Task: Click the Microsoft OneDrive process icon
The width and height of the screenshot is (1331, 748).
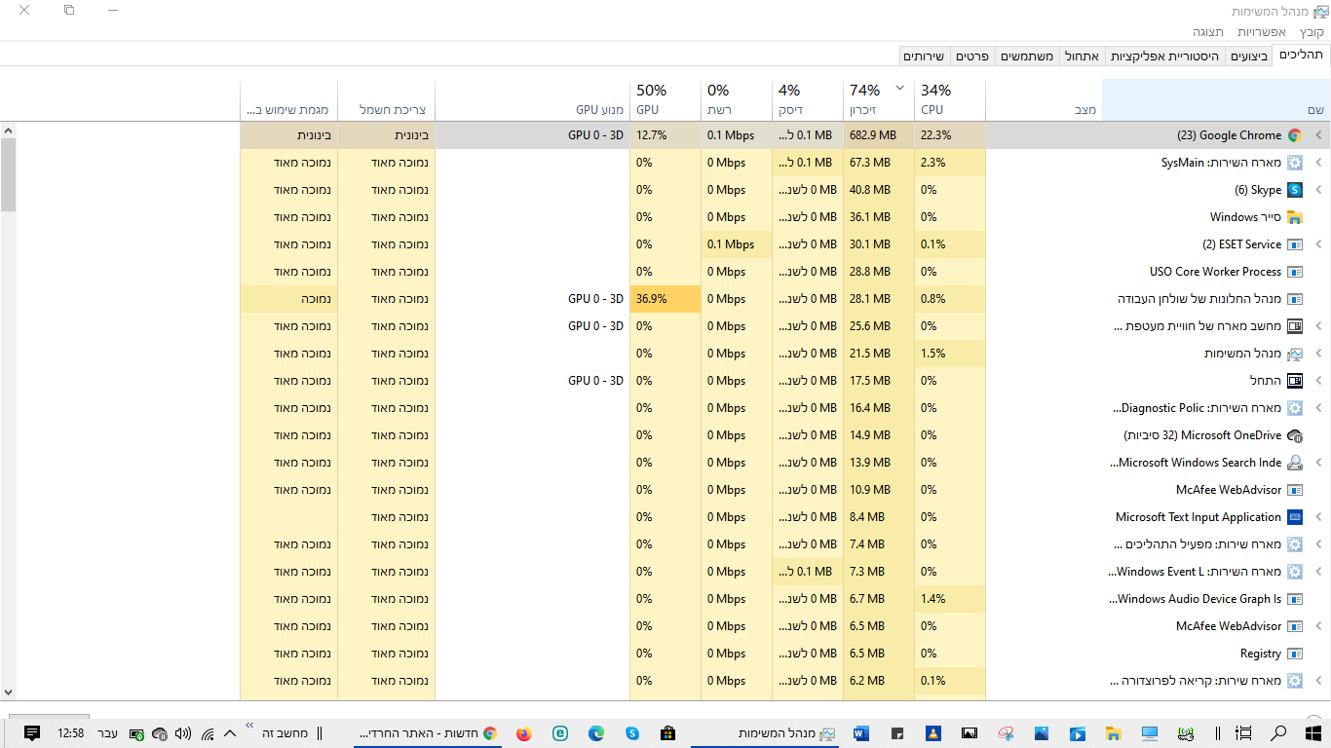Action: pos(1295,435)
